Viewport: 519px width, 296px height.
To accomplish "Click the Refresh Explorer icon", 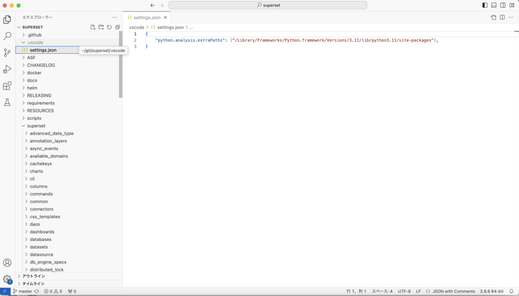I will pyautogui.click(x=109, y=27).
